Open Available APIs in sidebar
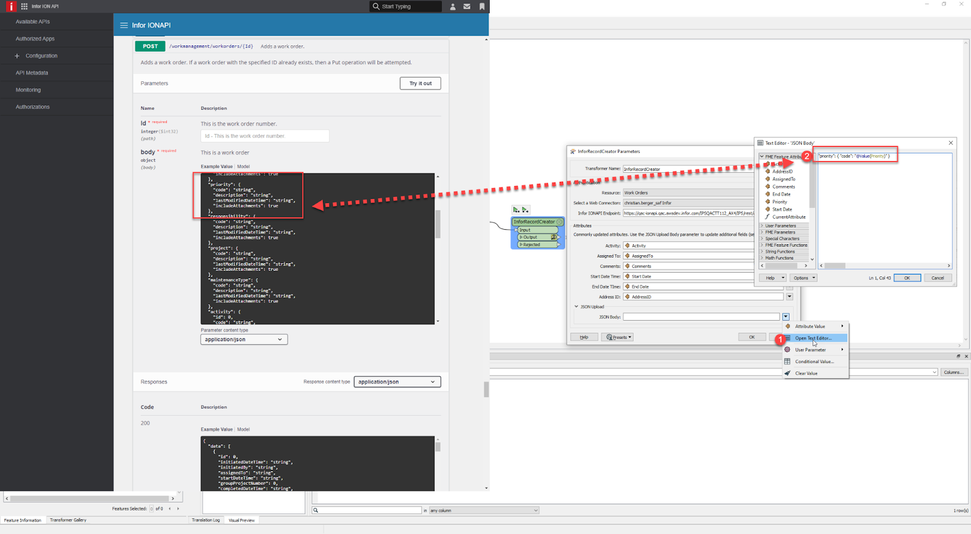 pos(33,22)
